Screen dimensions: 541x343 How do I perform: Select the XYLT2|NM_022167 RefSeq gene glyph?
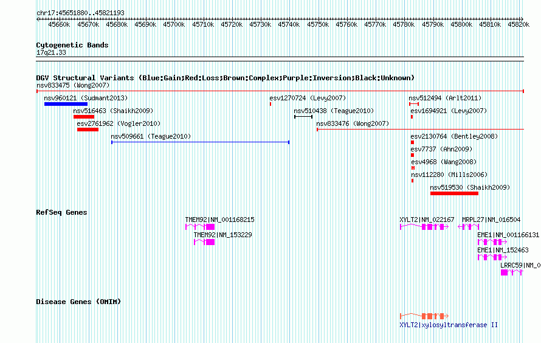click(424, 227)
